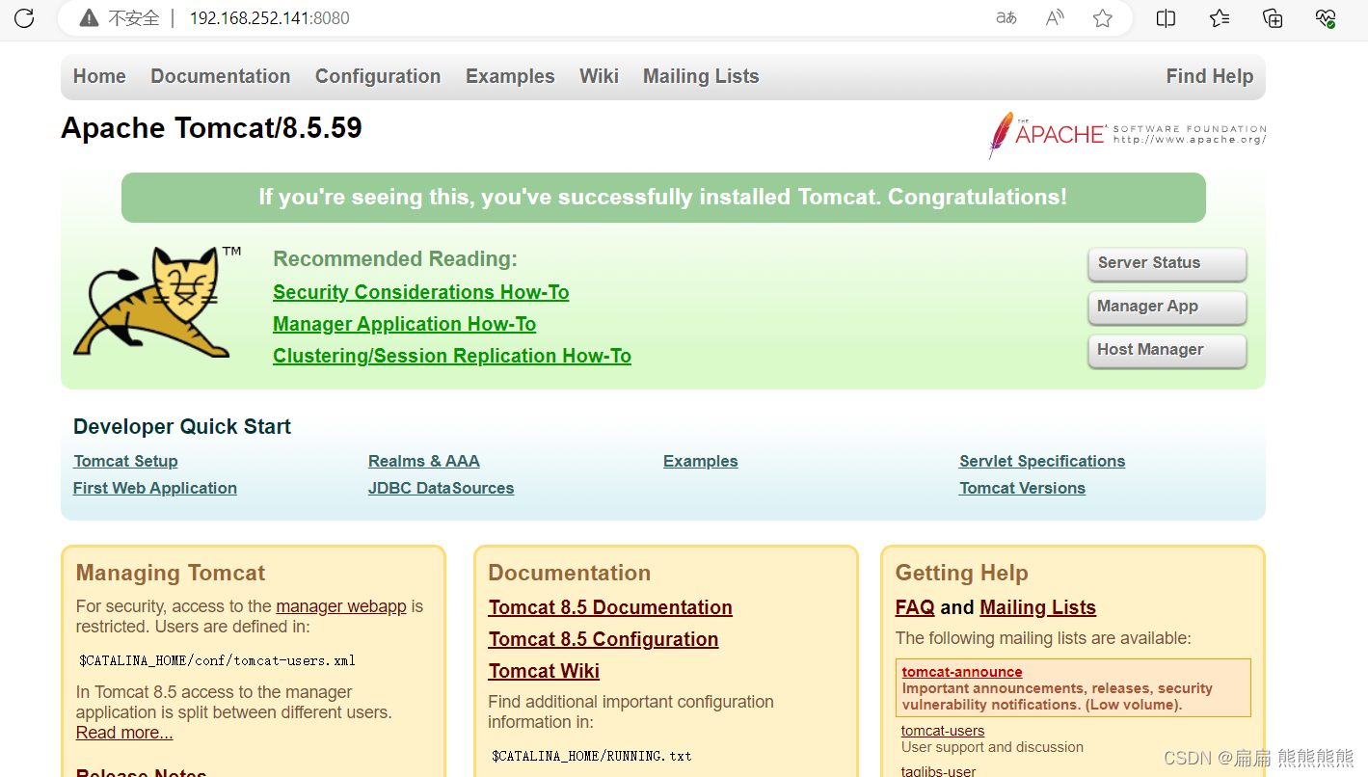Open Clustering/Session Replication How-To link
This screenshot has height=777, width=1368.
[452, 356]
